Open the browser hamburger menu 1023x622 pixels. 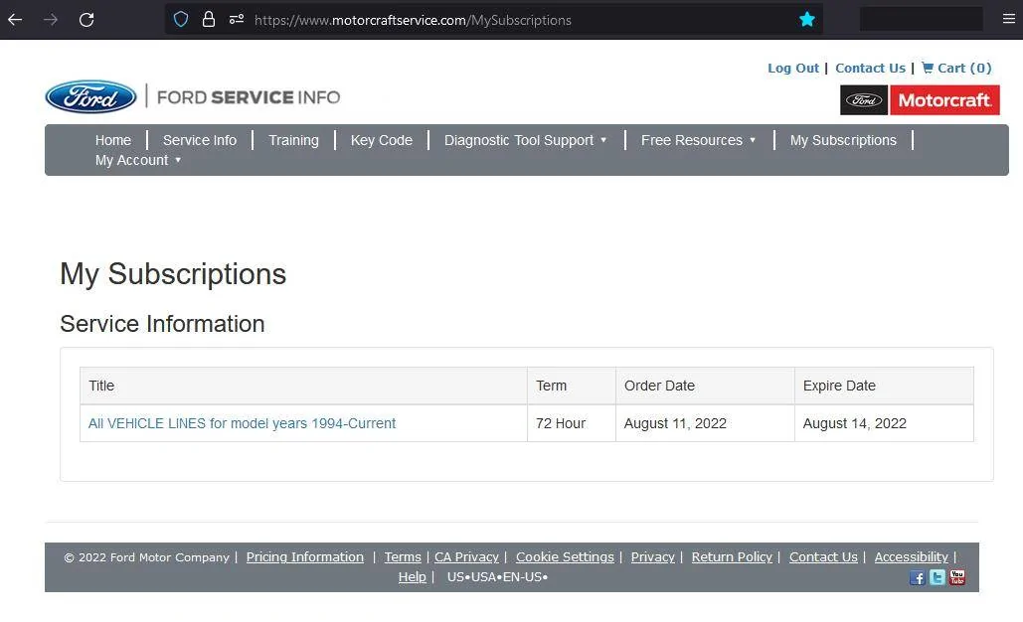(x=1009, y=19)
